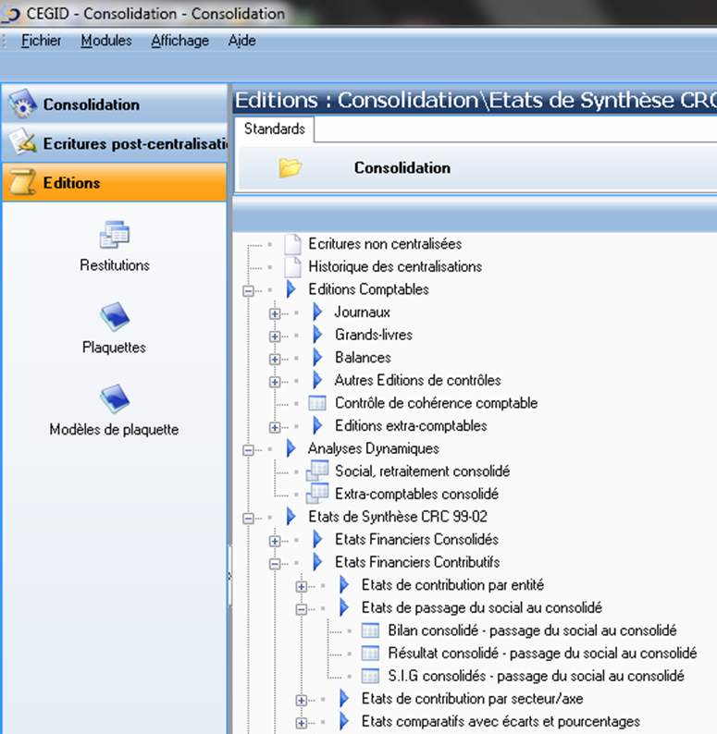Click blue arrow beside Etats de contribution par secteur/axe

(344, 699)
